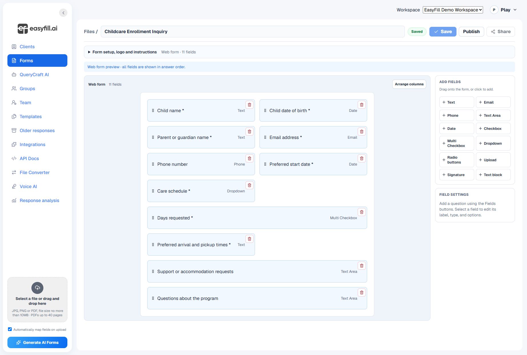Click Arrange columns
Image resolution: width=527 pixels, height=355 pixels.
pos(409,84)
